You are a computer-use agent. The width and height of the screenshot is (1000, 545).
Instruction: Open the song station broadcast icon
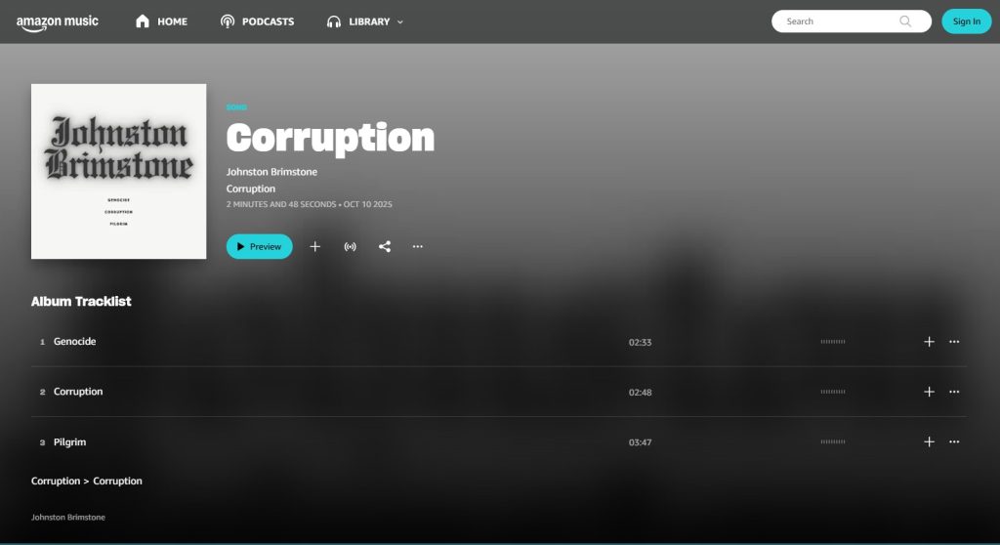351,246
